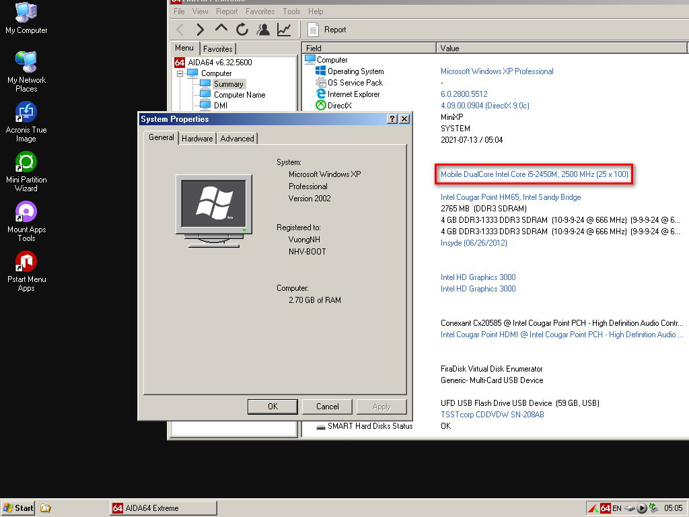
Task: Launch Mini Partition Wizard shortcut
Action: tap(26, 172)
